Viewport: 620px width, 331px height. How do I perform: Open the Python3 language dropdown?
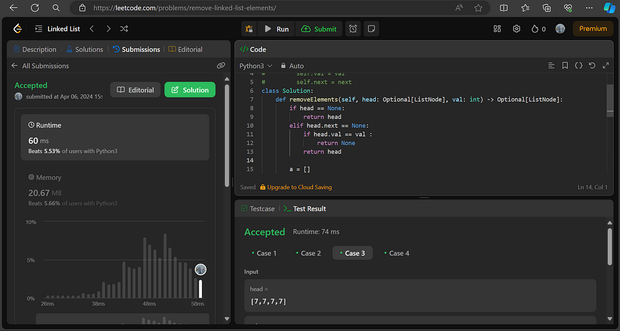click(256, 66)
